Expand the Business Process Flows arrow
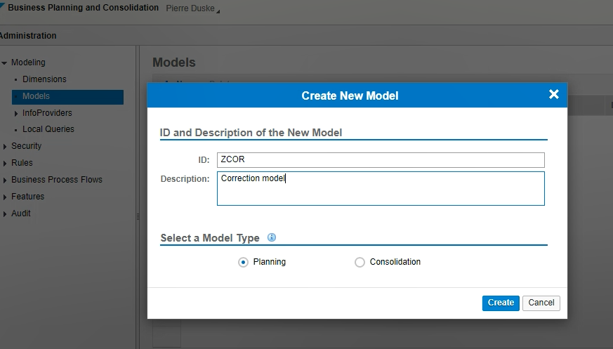 5,180
